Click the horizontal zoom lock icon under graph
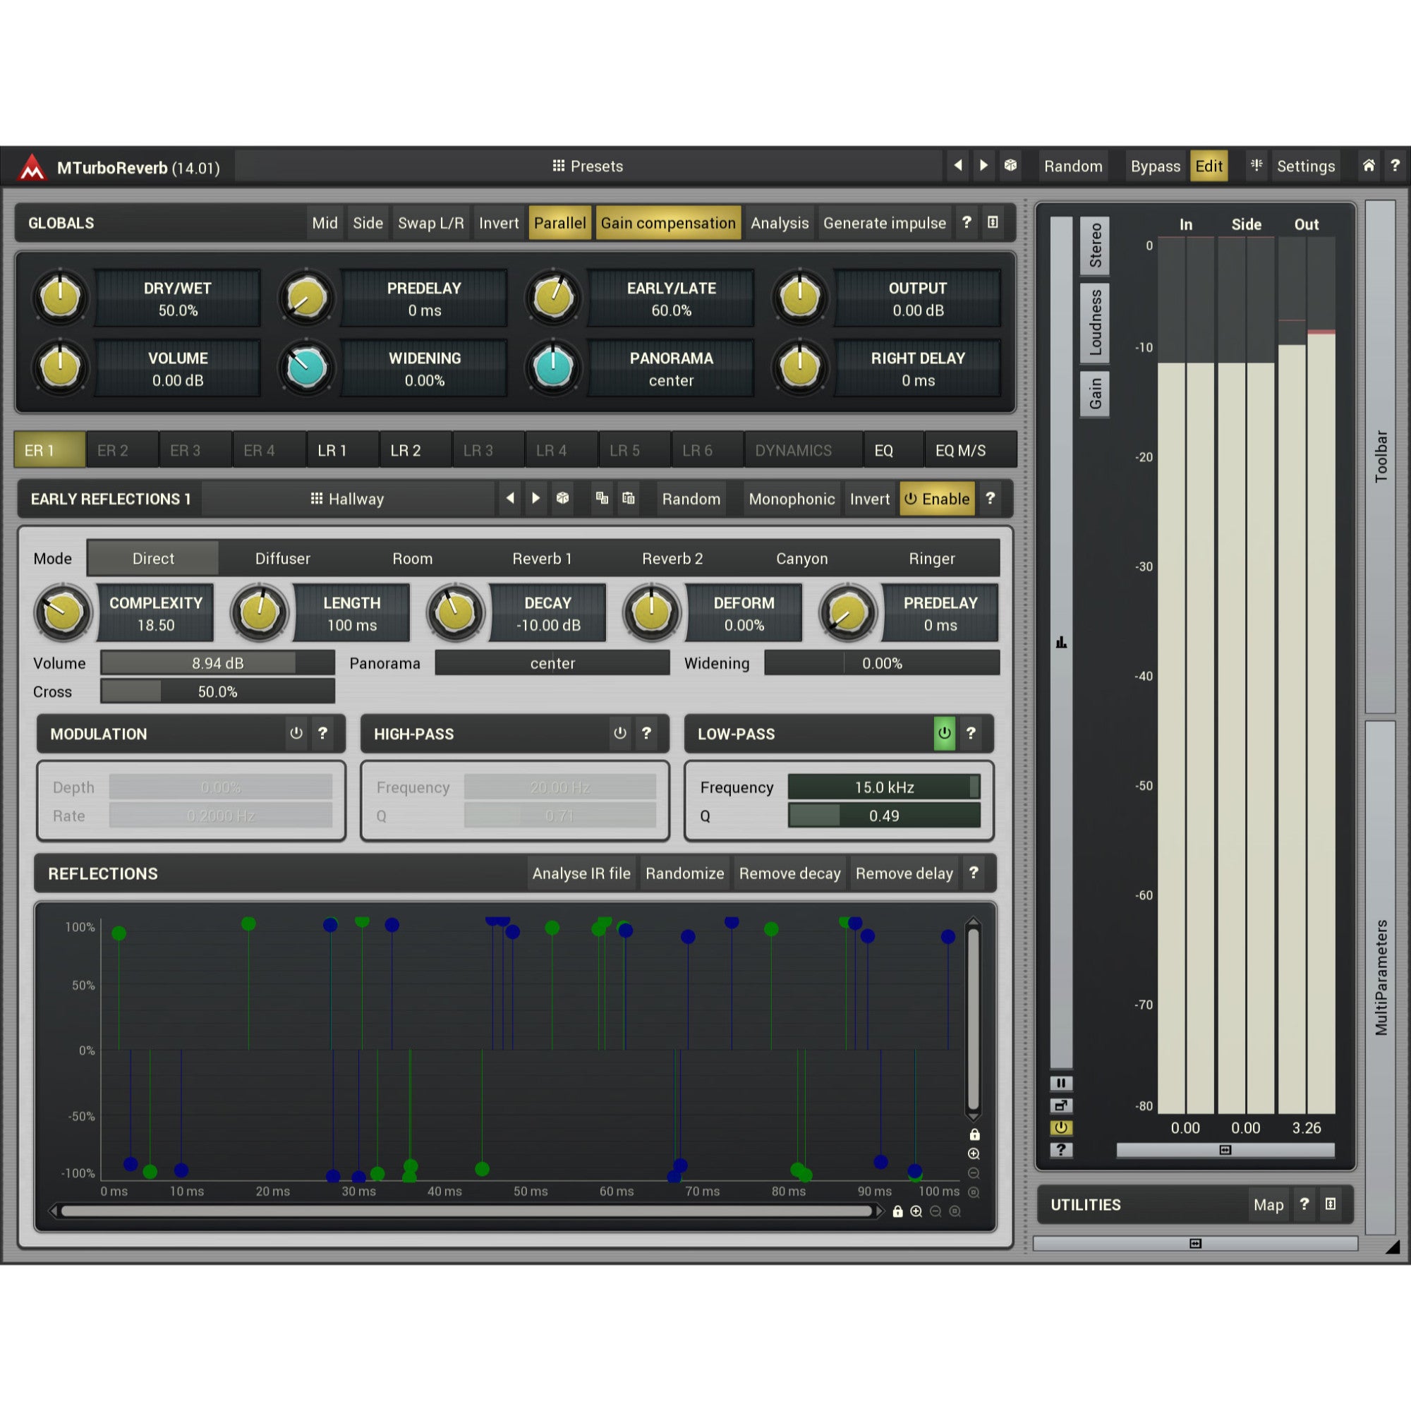Image resolution: width=1411 pixels, height=1411 pixels. coord(897,1211)
